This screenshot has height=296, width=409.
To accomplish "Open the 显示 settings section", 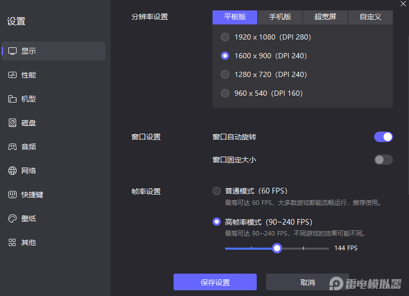I will (54, 51).
